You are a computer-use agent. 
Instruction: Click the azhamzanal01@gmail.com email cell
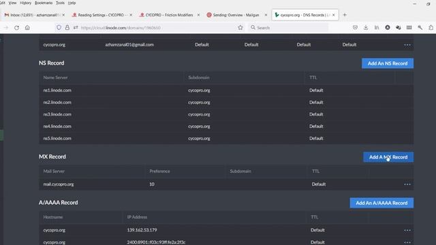(x=129, y=45)
